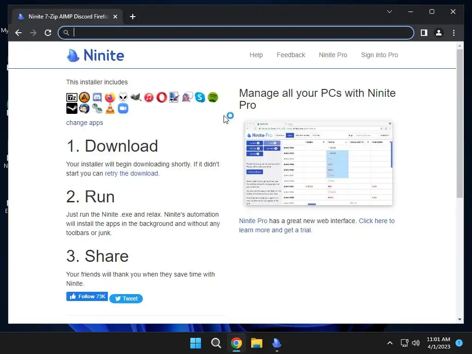The height and width of the screenshot is (354, 472).
Task: Click the GIMP mascot icon
Action: [136, 97]
